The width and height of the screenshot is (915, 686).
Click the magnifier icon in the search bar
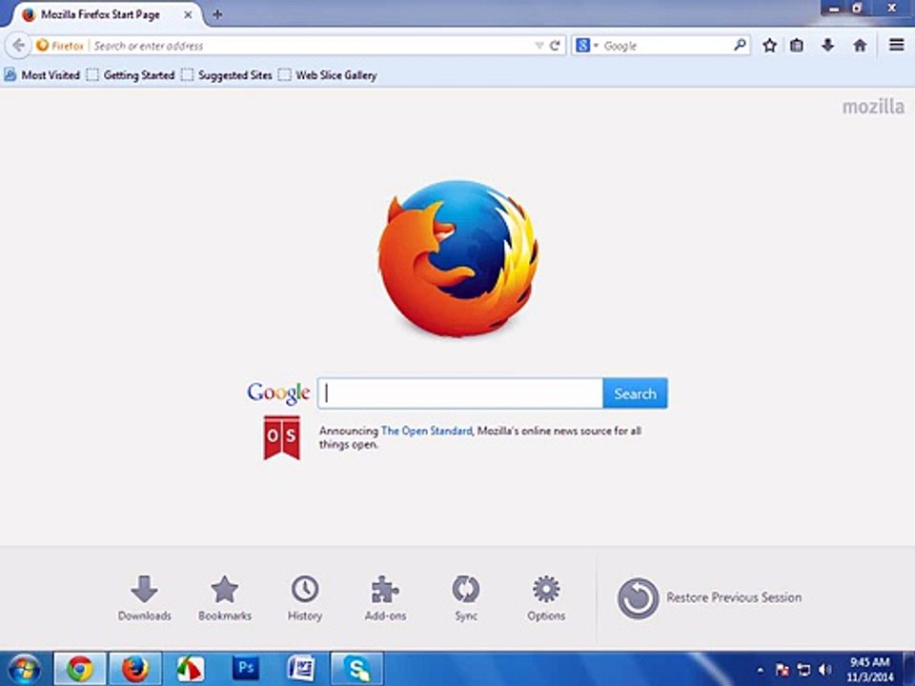(740, 45)
